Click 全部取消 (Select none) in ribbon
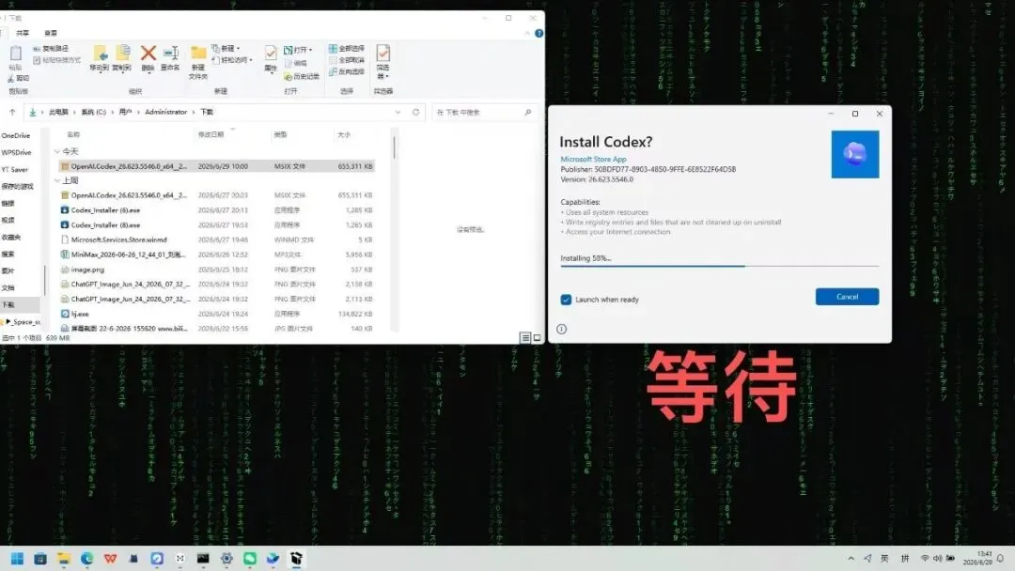The width and height of the screenshot is (1015, 571). pos(346,60)
